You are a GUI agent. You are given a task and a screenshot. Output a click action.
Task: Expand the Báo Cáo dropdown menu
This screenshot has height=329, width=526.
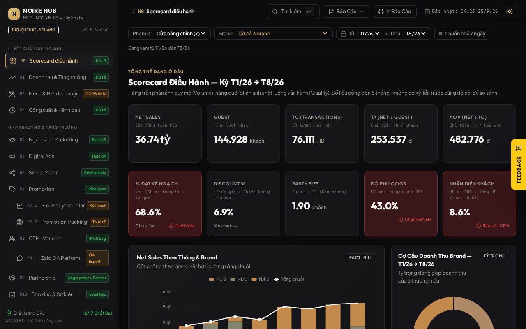click(x=346, y=12)
